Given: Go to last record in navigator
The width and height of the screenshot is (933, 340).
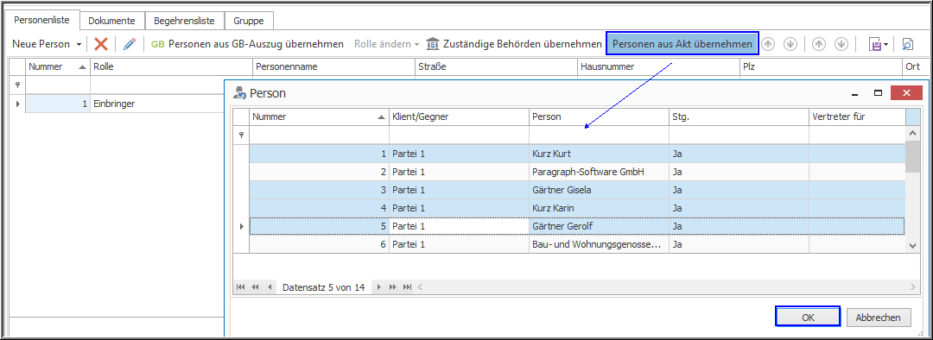Looking at the screenshot, I should (407, 287).
